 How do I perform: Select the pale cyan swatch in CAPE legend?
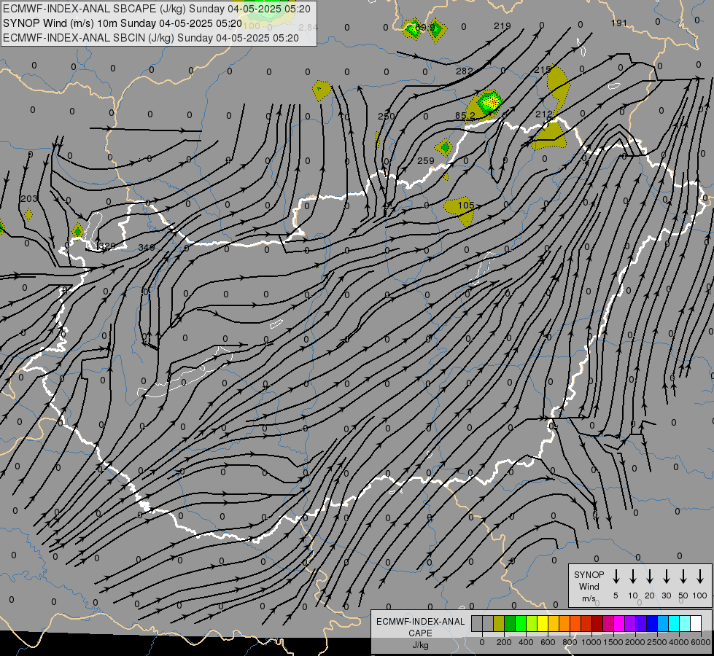684,623
